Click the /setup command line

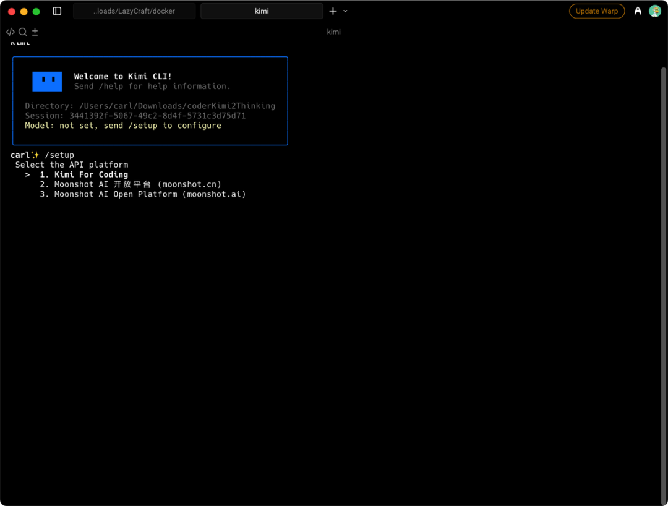59,155
